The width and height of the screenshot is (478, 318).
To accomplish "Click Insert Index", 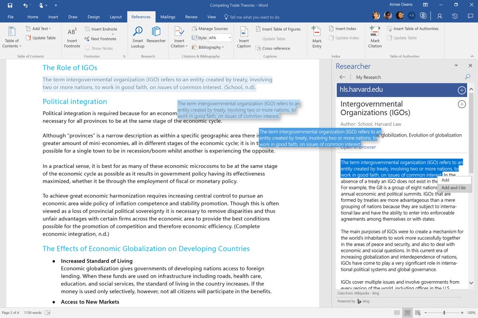I will [343, 29].
